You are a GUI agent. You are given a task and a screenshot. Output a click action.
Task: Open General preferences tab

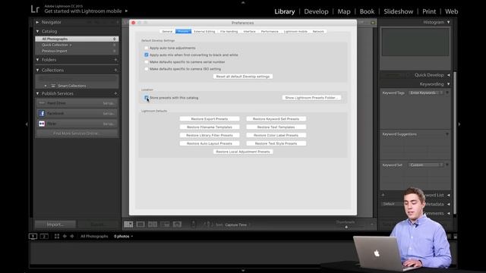[x=167, y=32]
